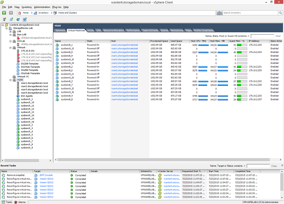The image size is (284, 204).
Task: Open the Inventory menu
Action: (27, 7)
